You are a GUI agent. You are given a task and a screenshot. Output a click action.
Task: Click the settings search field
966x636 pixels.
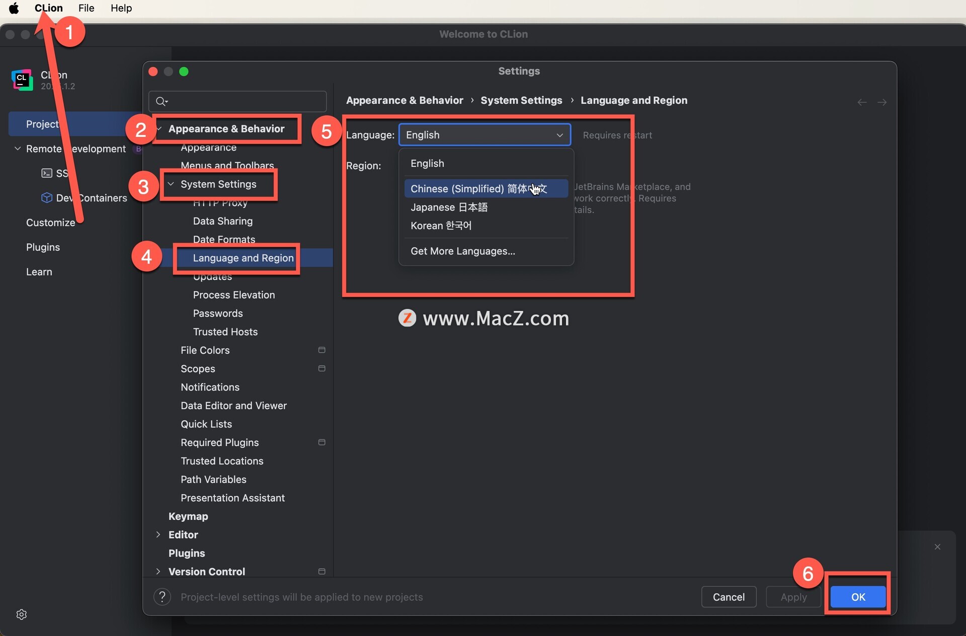pyautogui.click(x=237, y=102)
